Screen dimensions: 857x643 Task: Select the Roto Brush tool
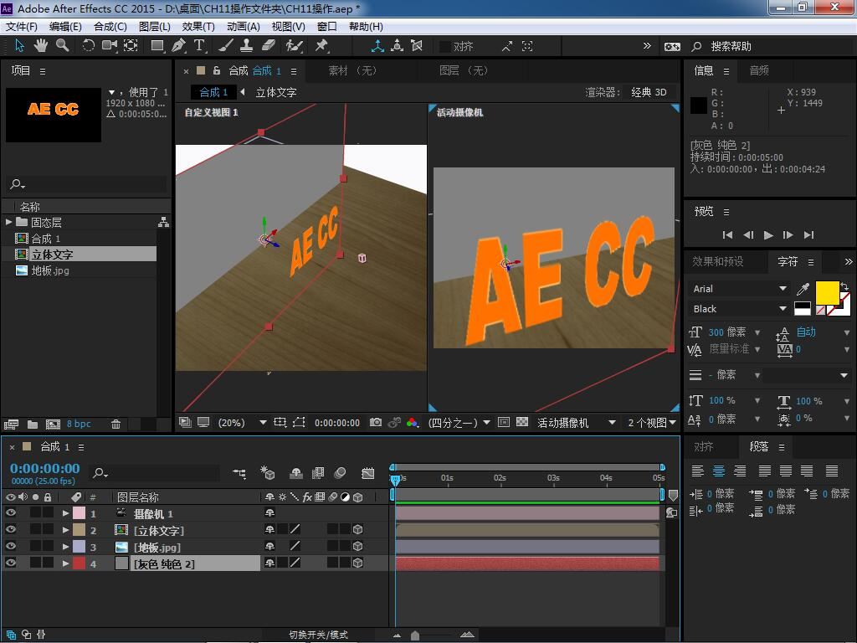pos(294,46)
